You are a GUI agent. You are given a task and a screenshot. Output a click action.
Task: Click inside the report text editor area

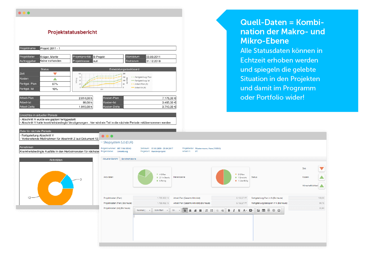[193, 227]
